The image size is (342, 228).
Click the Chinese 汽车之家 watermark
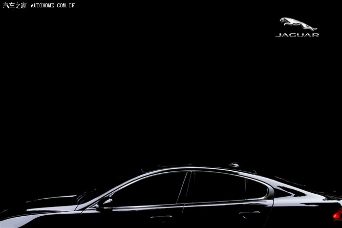click(15, 5)
